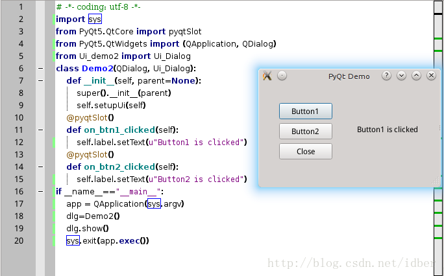Click 'dlg=Demo2()' on line 18
The width and height of the screenshot is (444, 276).
pos(93,216)
